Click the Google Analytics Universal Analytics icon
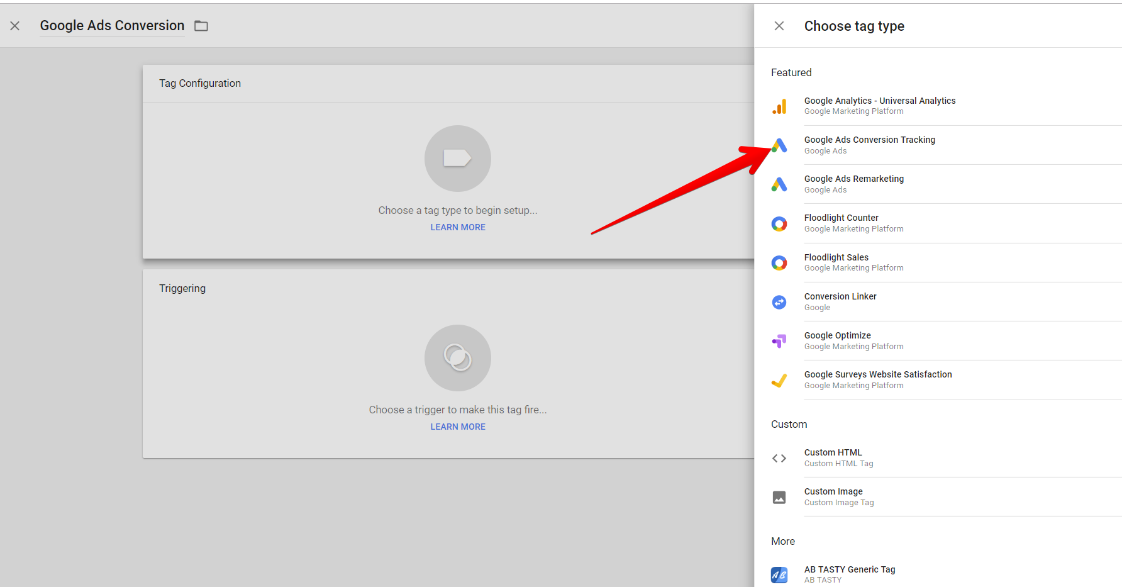The width and height of the screenshot is (1122, 587). [x=779, y=106]
